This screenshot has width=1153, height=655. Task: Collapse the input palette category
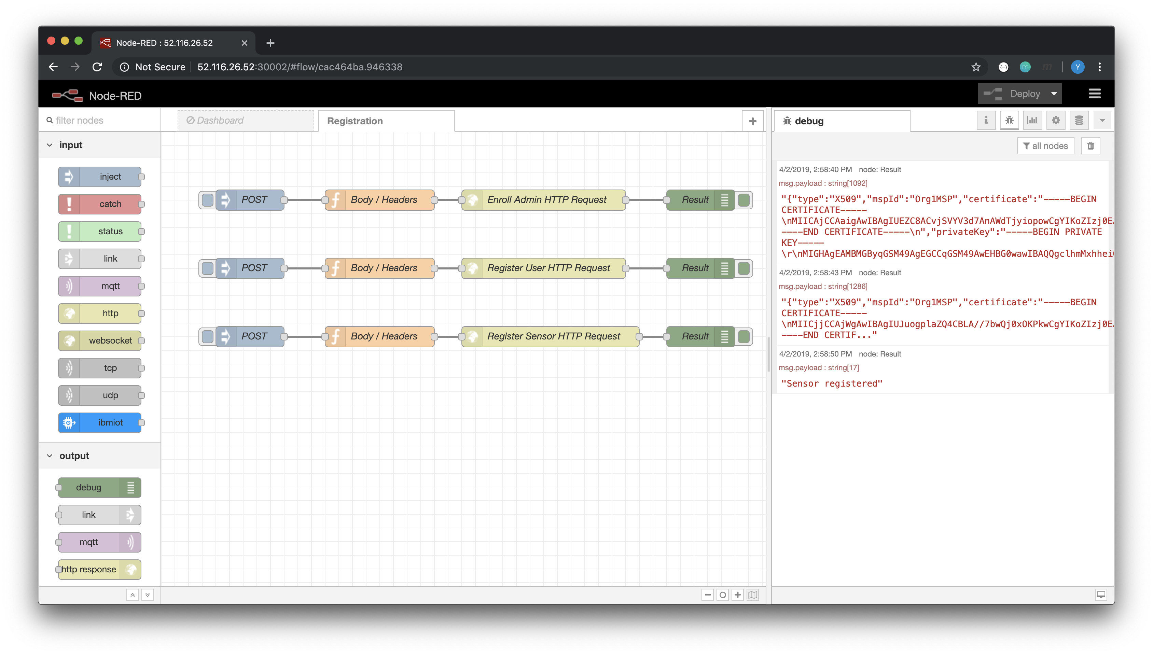pyautogui.click(x=50, y=145)
